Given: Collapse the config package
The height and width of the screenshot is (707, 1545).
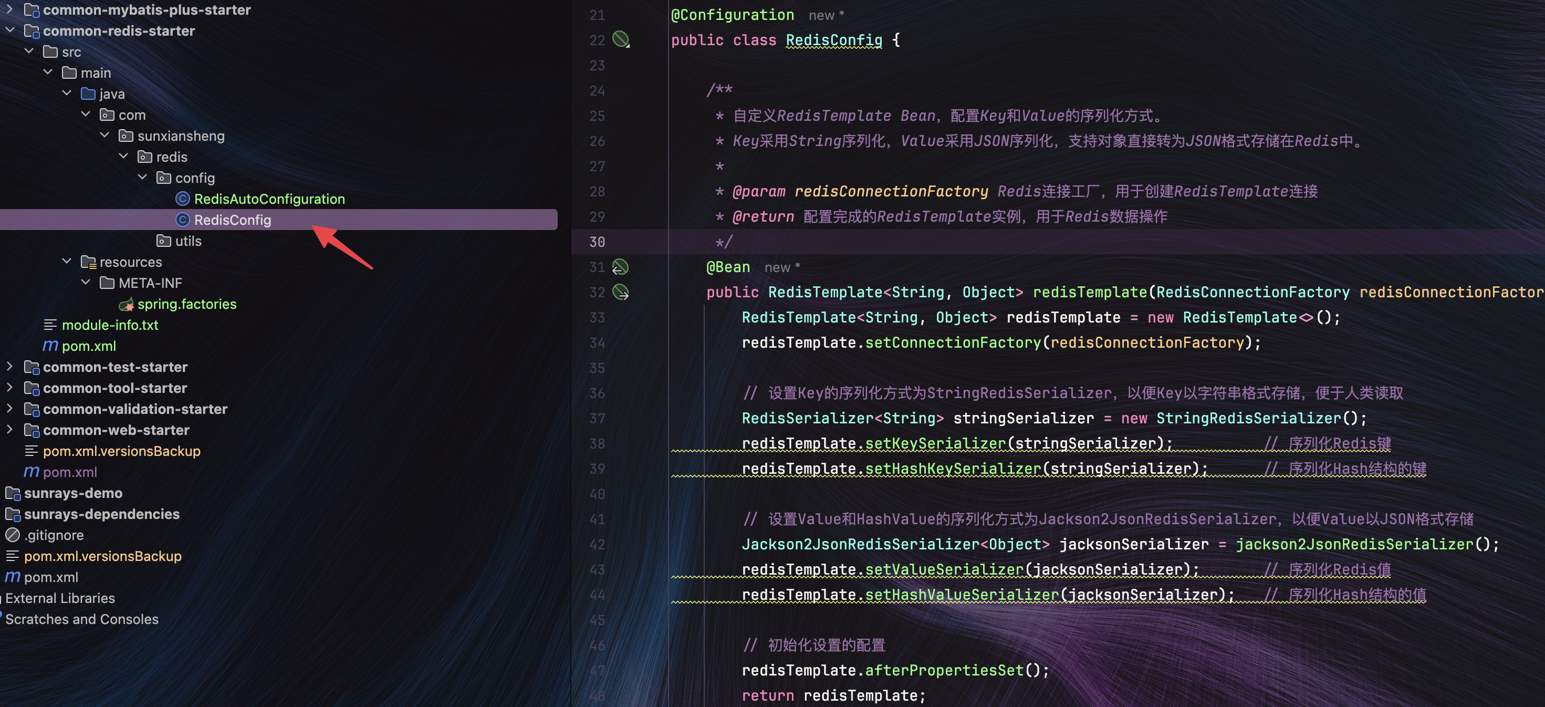Looking at the screenshot, I should [142, 178].
